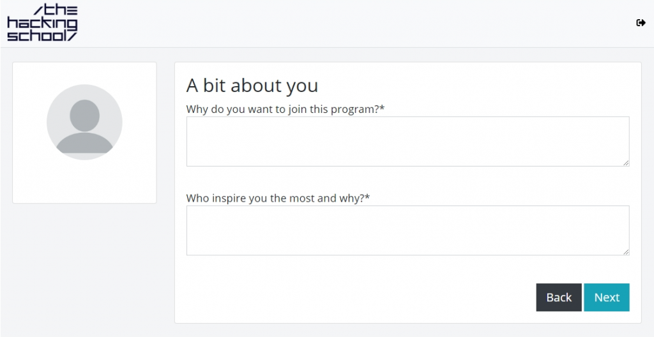
Task: Click the required asterisk after 'program?'
Action: click(382, 109)
